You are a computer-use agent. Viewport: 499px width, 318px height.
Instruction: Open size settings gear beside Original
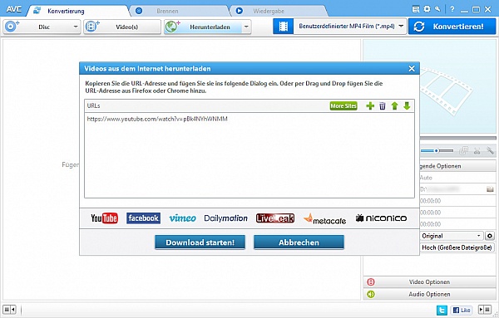tap(490, 236)
